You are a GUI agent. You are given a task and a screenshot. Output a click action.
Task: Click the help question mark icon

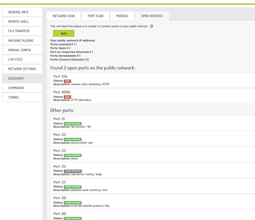pyautogui.click(x=152, y=26)
